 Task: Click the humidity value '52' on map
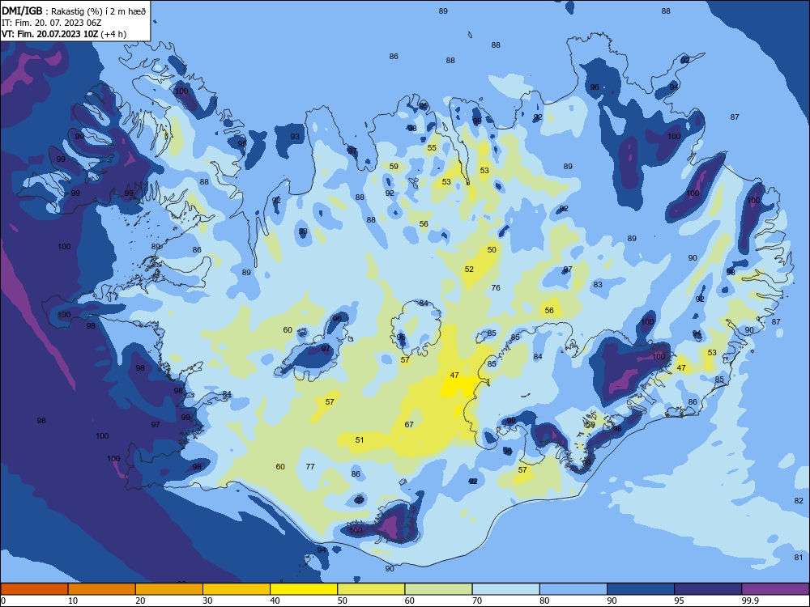click(x=469, y=269)
